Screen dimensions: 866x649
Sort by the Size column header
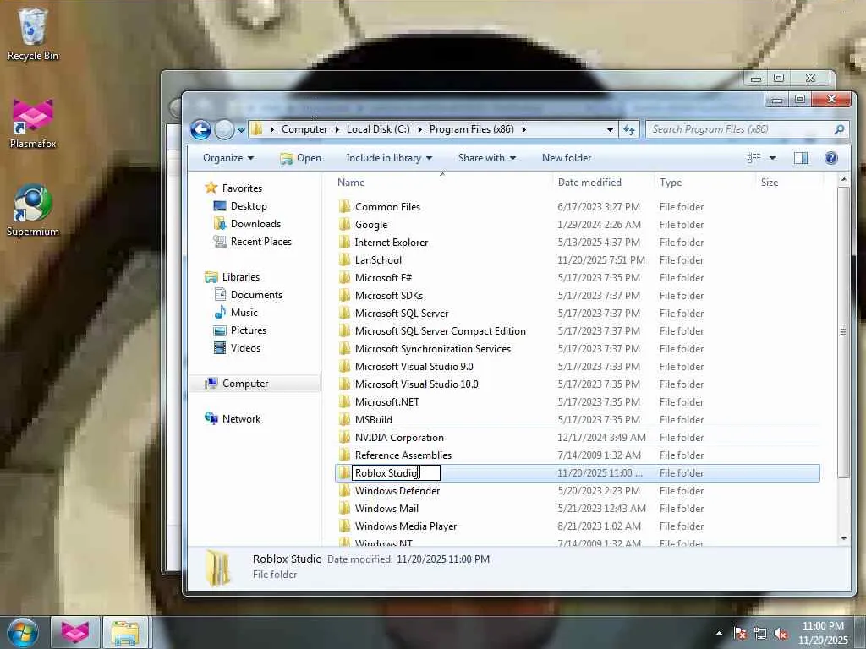pyautogui.click(x=789, y=183)
